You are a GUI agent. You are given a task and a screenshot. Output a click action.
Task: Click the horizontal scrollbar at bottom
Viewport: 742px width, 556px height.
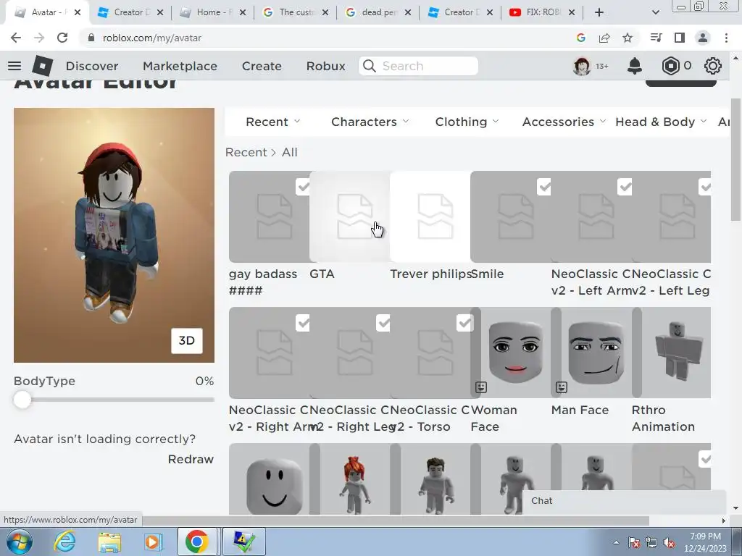click(x=396, y=521)
